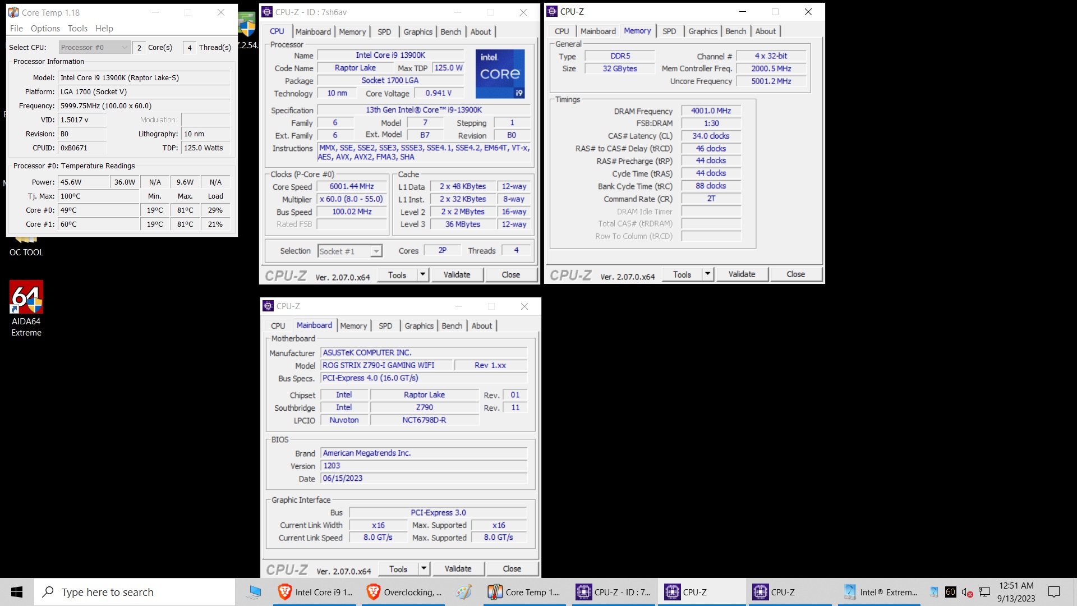Click the Intel Core i9 logo in CPU-Z
Image resolution: width=1077 pixels, height=606 pixels.
pyautogui.click(x=500, y=74)
